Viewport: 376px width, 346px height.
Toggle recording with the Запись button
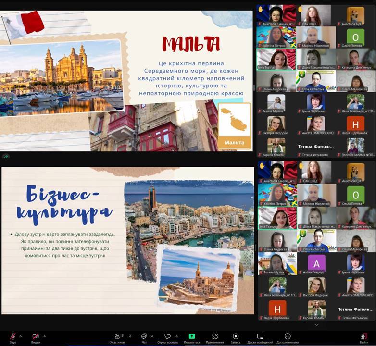pos(236,336)
